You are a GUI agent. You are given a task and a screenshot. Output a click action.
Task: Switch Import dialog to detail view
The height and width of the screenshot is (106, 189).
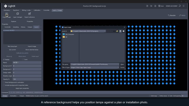pos(123,31)
